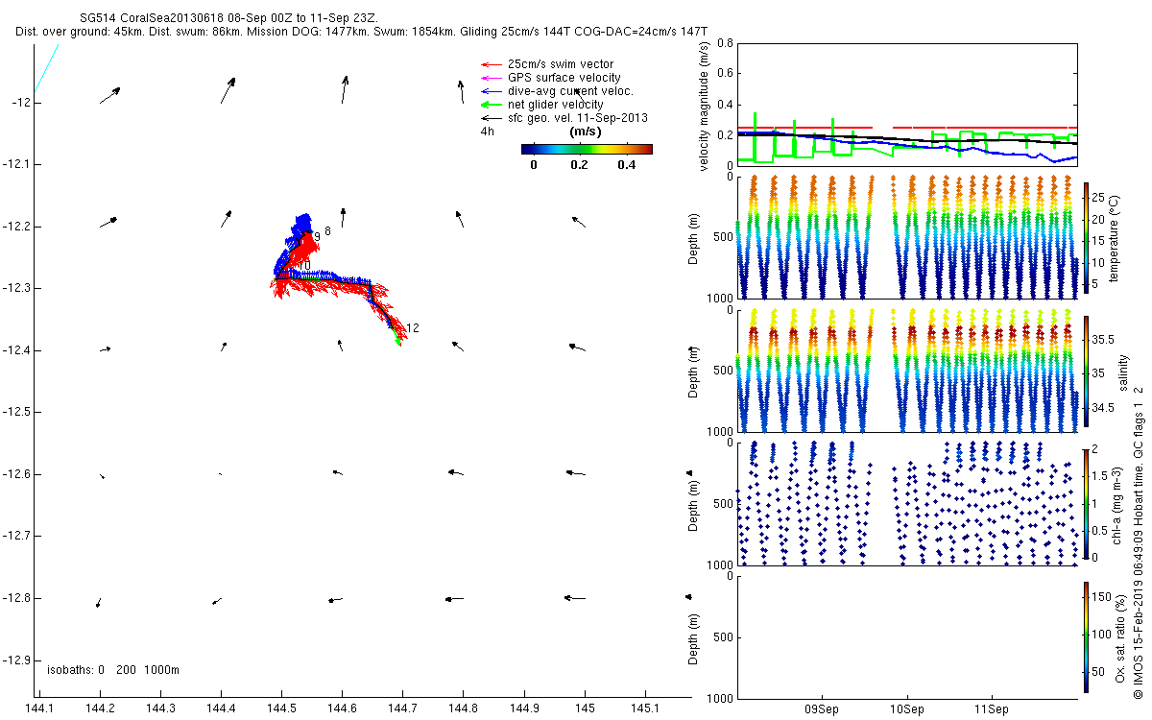Click the 'isobaths: 0 200 1000m' note
The width and height of the screenshot is (1152, 720).
[x=113, y=670]
